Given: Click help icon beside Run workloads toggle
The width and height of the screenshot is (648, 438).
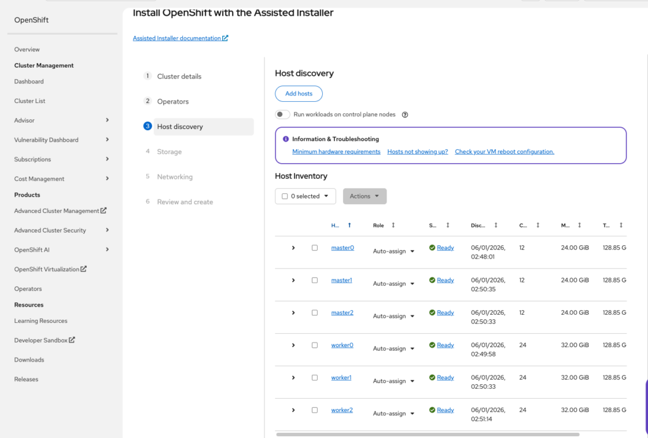Looking at the screenshot, I should (405, 115).
